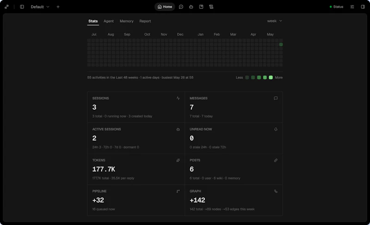Open the Default workspace dropdown
Screen dimensions: 370x225
click(x=40, y=7)
